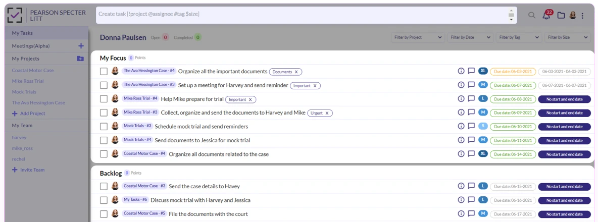
Task: Open the Filter by Project dropdown
Action: pyautogui.click(x=418, y=37)
